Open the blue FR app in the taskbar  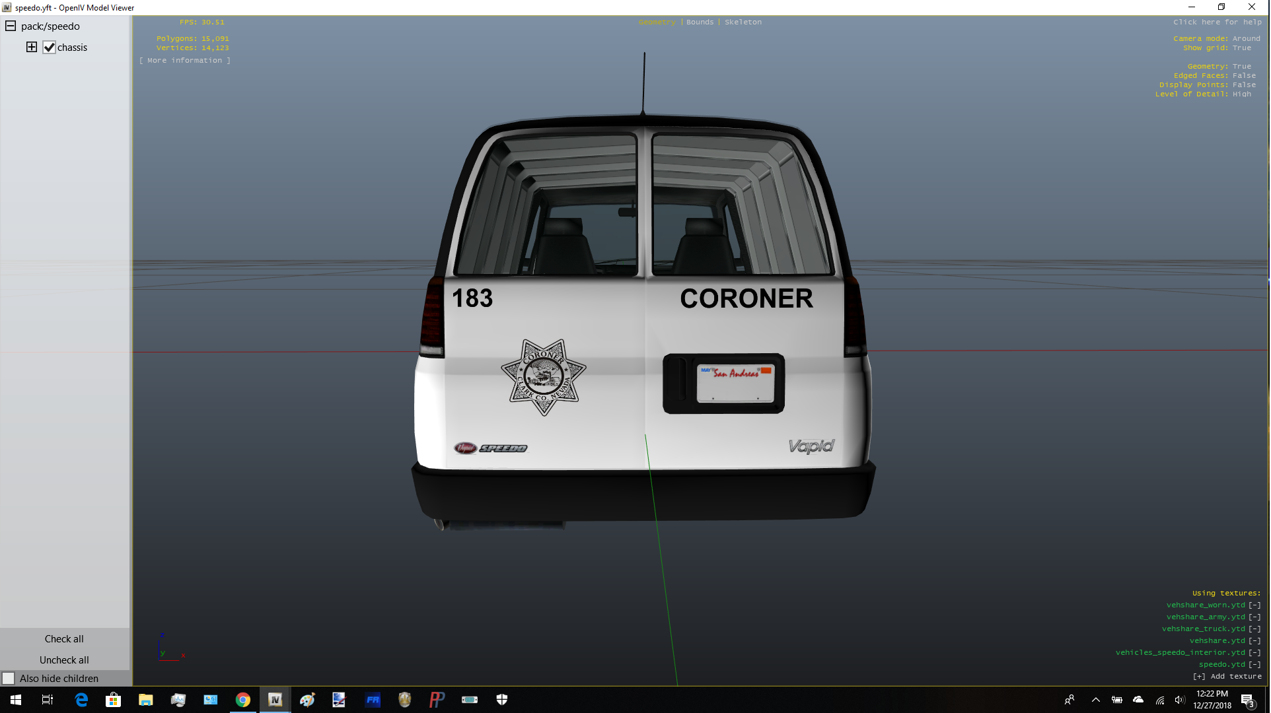point(373,700)
